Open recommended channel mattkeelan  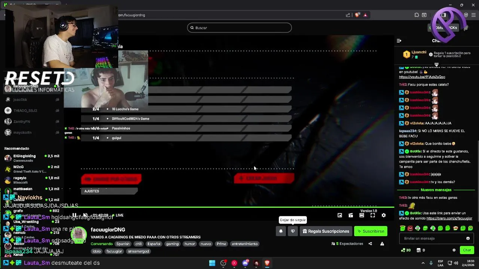tap(32, 191)
